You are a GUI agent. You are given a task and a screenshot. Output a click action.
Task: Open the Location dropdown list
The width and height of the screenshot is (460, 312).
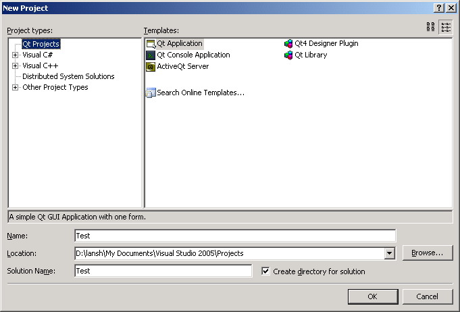point(389,253)
